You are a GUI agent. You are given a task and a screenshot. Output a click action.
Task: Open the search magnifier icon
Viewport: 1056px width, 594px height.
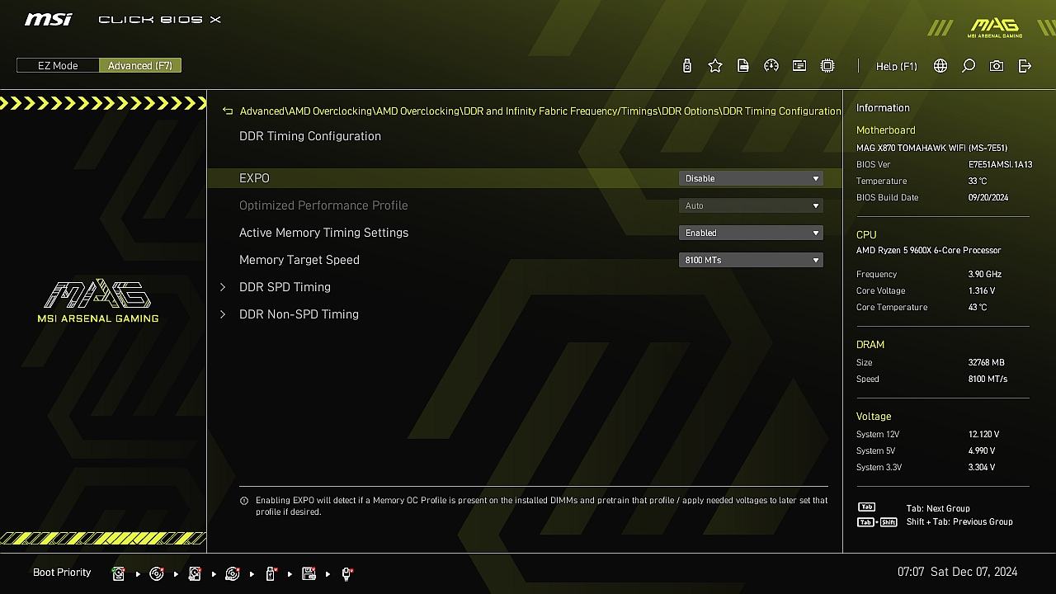[969, 66]
